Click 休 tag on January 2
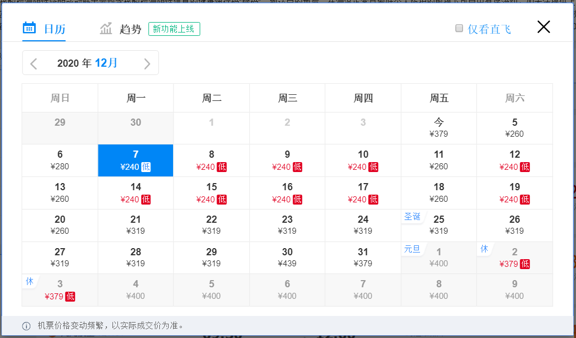Screen dimensions: 576x338 [484, 249]
